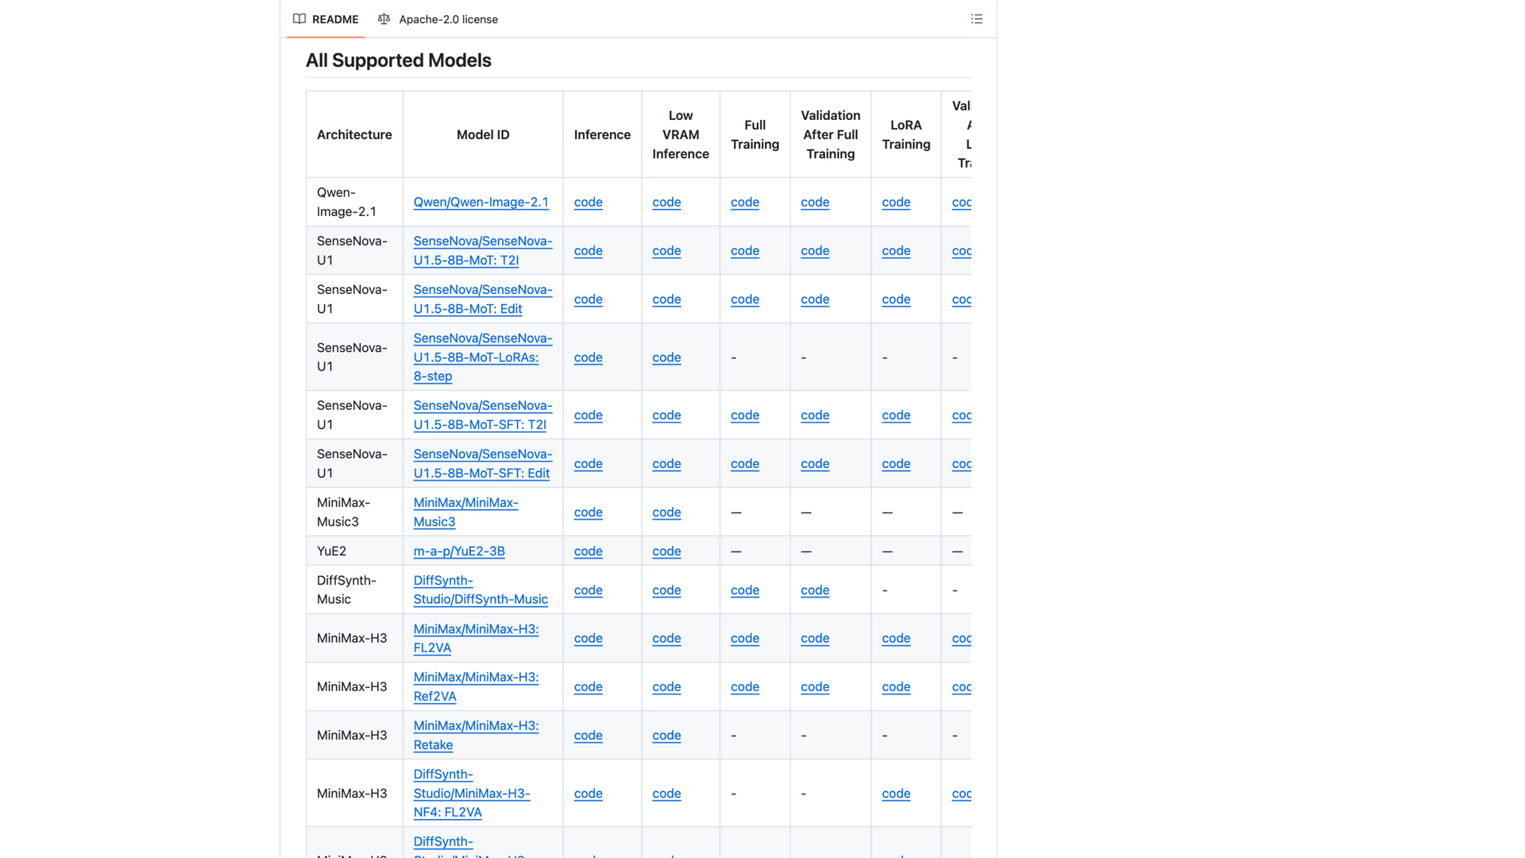Screen dimensions: 1525x858
Task: Open SenseNova-U1.5-8B-MoT: T2I model link
Action: point(482,250)
